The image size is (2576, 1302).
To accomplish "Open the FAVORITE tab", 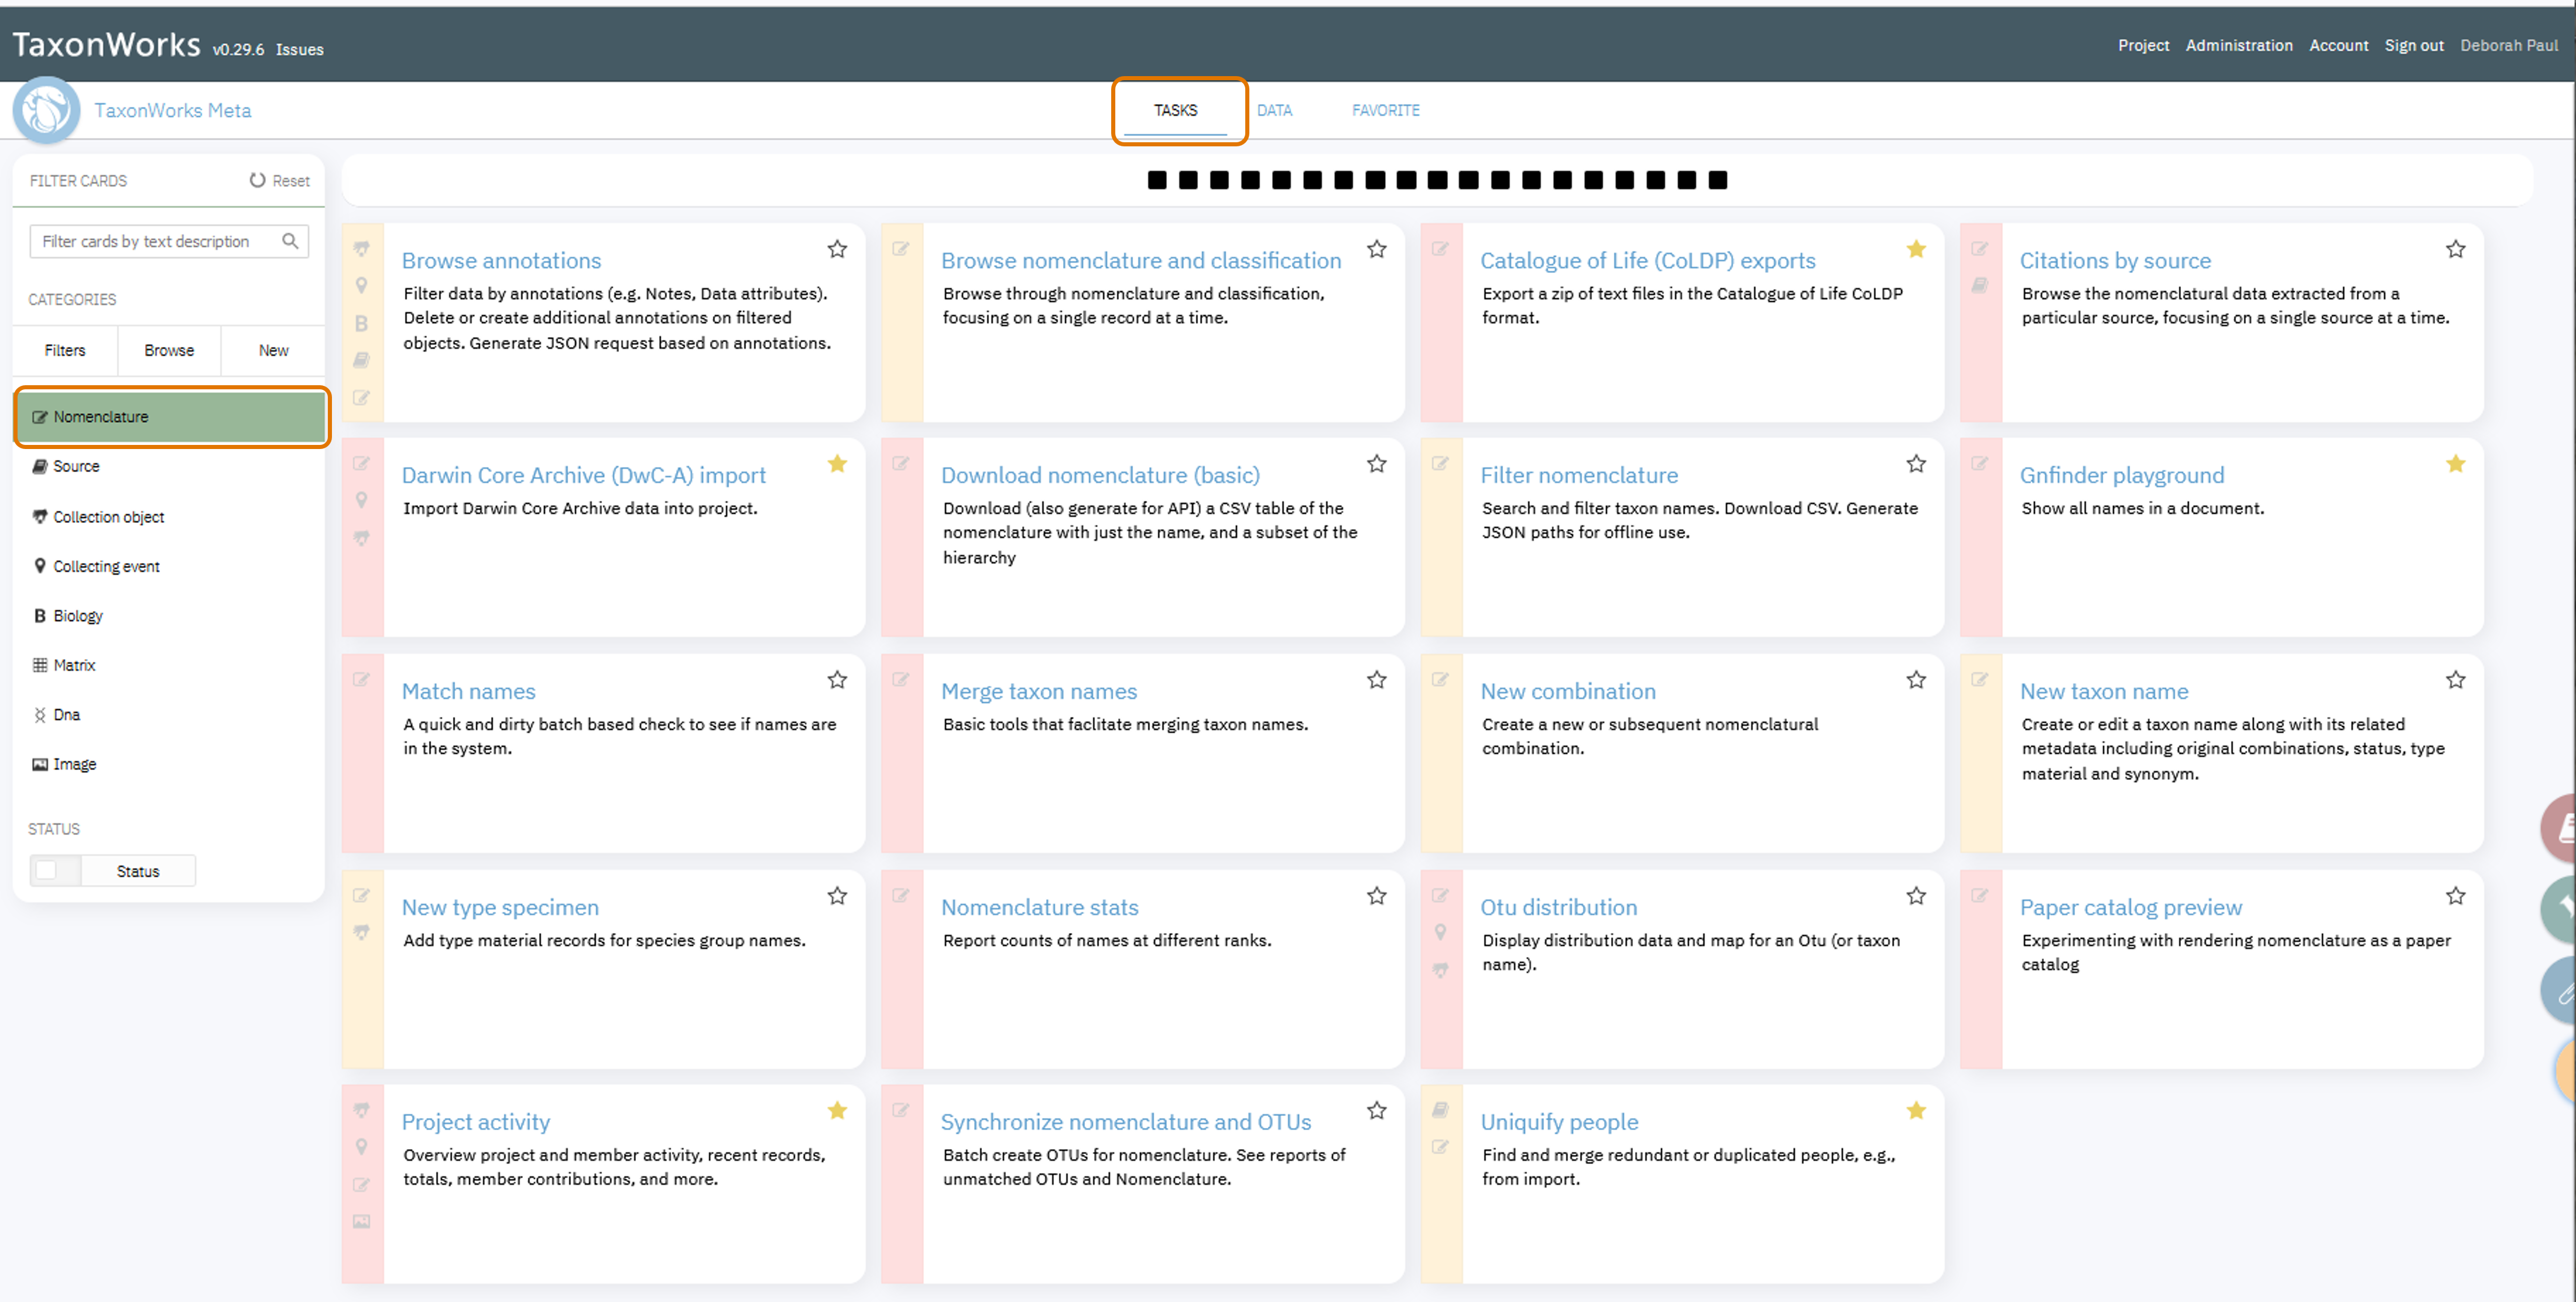I will point(1385,110).
